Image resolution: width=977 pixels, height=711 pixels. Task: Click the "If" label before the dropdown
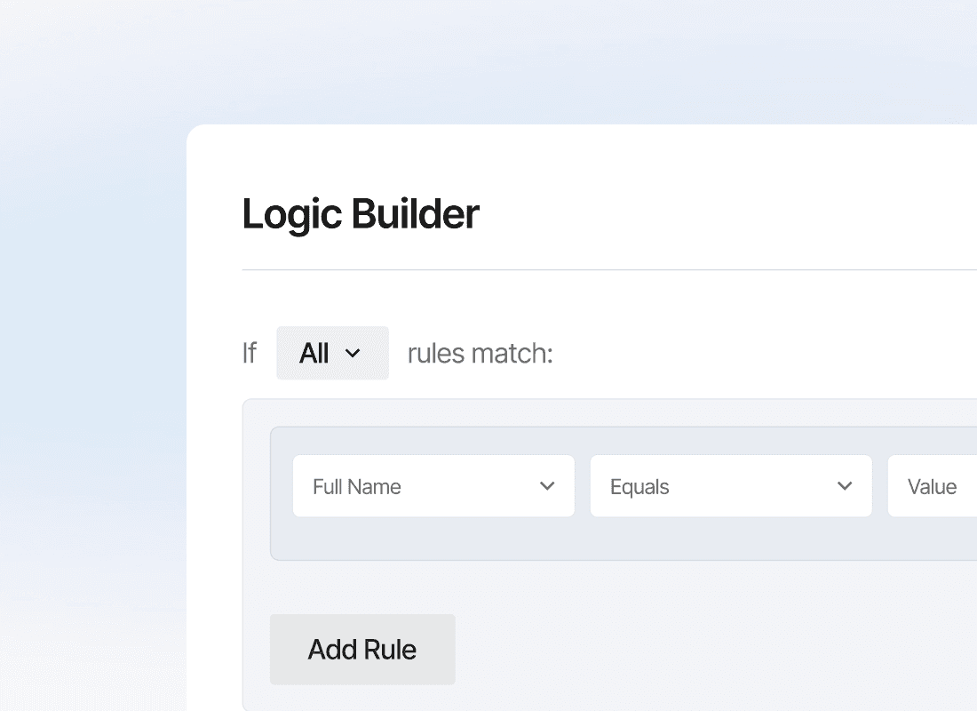(250, 353)
